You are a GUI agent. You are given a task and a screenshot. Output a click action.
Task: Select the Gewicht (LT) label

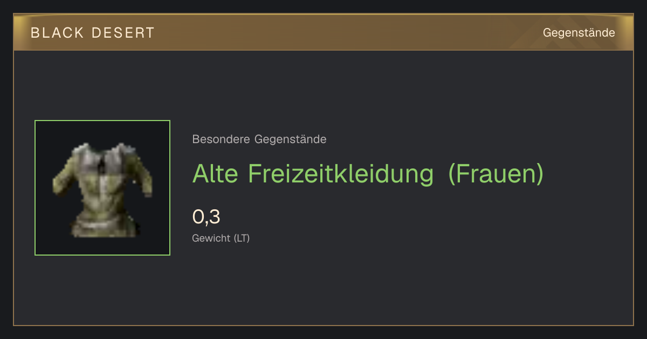pos(221,238)
